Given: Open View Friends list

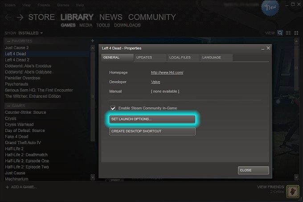Looking at the screenshot, I should [x=270, y=187].
